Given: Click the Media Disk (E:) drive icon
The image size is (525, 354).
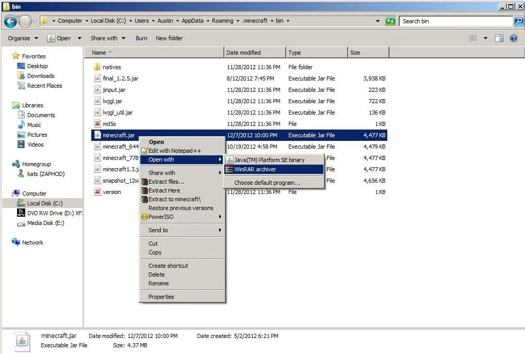Looking at the screenshot, I should 21,224.
